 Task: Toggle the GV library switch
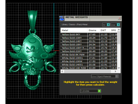coord(106,25)
